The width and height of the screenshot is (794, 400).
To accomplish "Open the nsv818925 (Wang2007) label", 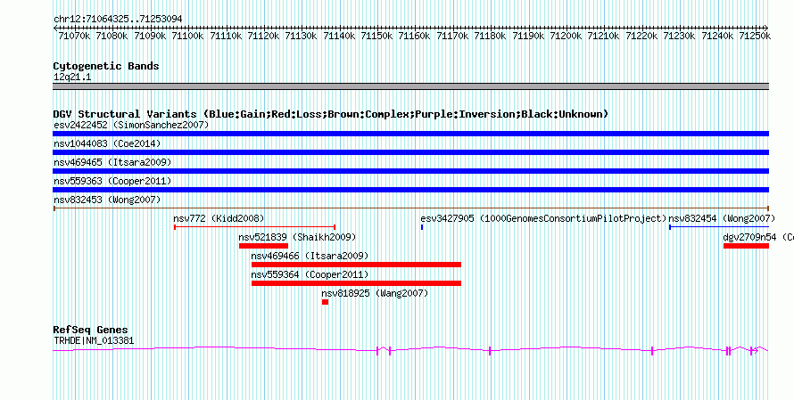I will click(x=375, y=293).
